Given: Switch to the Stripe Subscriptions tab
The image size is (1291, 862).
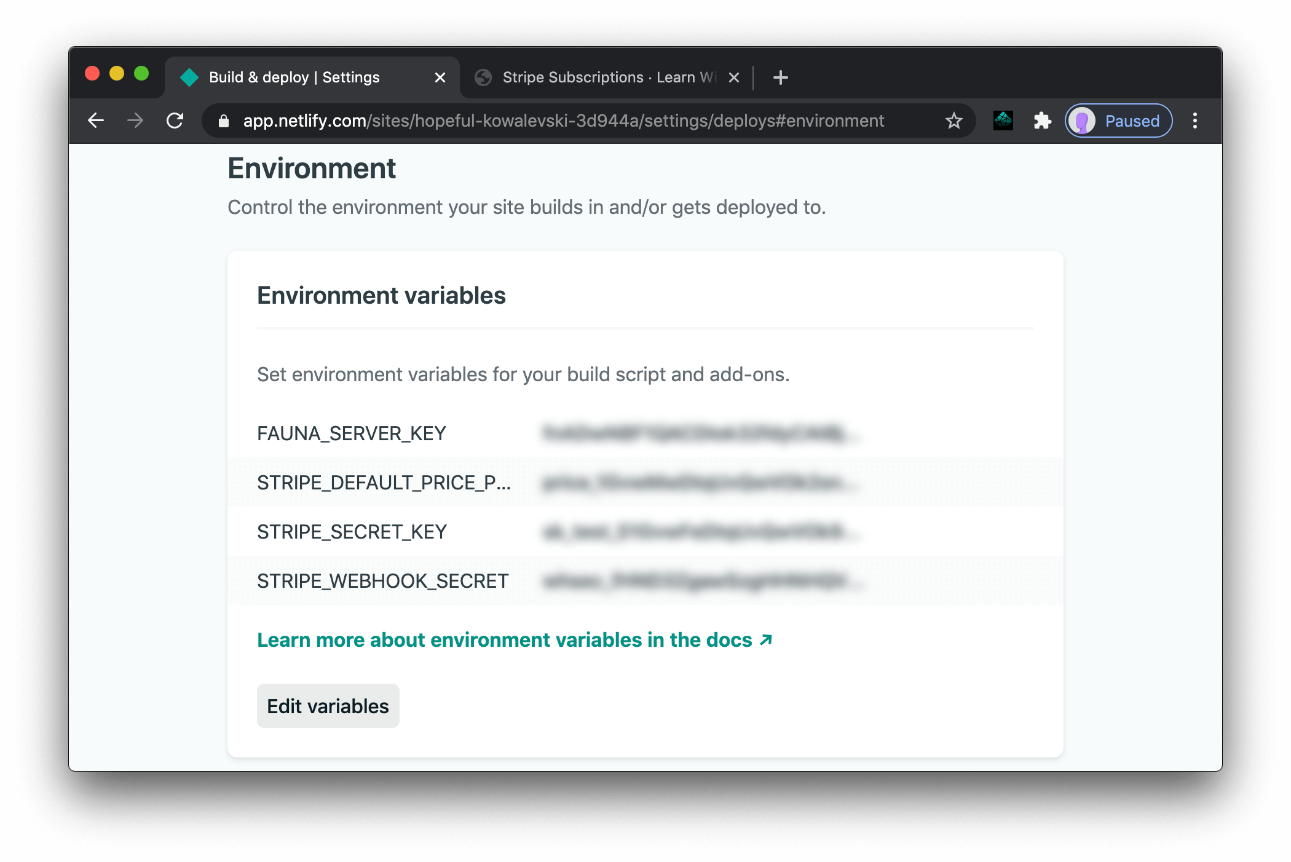Looking at the screenshot, I should [599, 77].
